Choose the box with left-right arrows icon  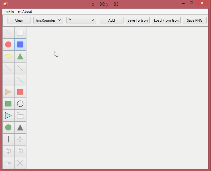[8, 163]
